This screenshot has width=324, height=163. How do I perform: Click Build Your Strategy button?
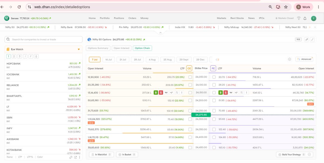point(295,155)
